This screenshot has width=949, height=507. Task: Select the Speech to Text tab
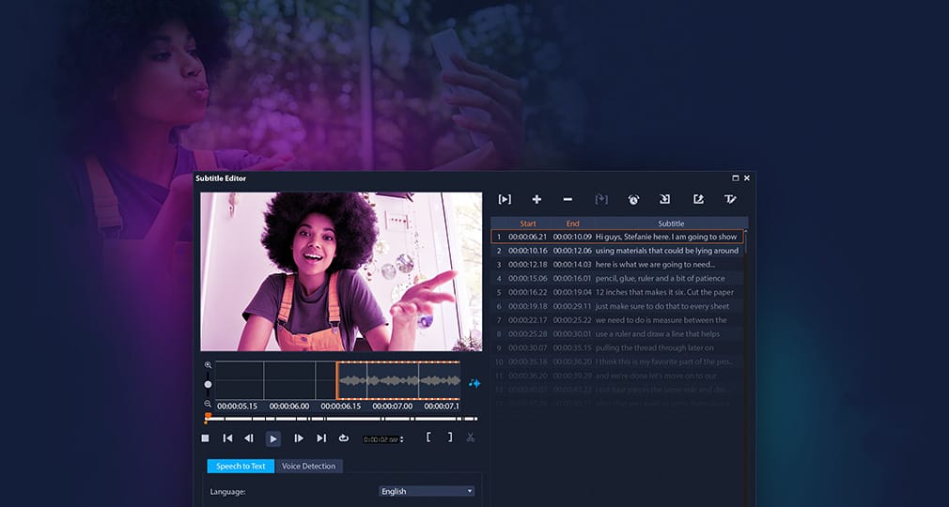pyautogui.click(x=241, y=466)
